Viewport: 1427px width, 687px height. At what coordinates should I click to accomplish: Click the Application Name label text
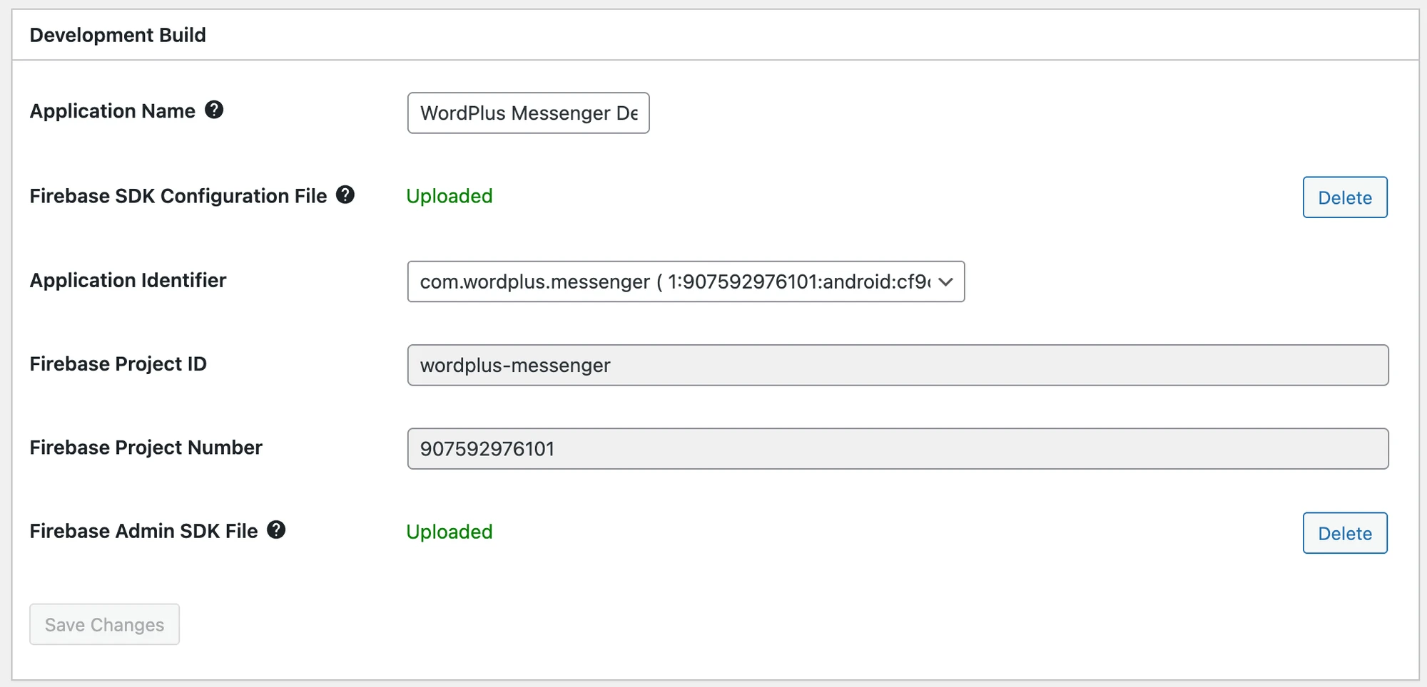[x=113, y=111]
